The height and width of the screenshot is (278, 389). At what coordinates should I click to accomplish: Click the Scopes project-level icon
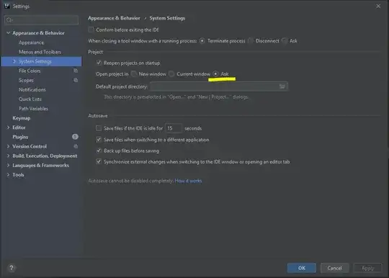tap(76, 80)
